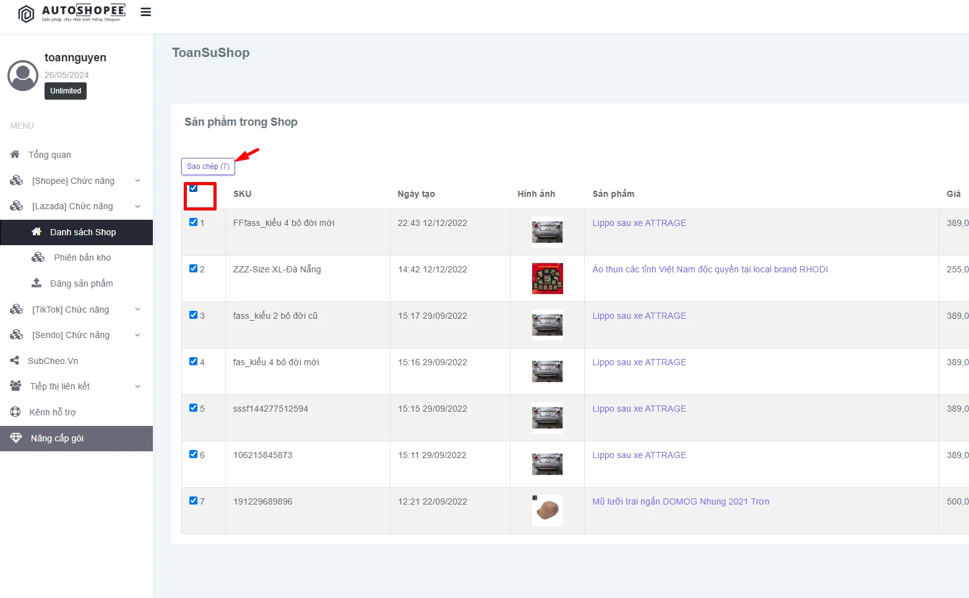Open Đăng sản phẩm menu item
The height and width of the screenshot is (598, 969).
[x=76, y=284]
